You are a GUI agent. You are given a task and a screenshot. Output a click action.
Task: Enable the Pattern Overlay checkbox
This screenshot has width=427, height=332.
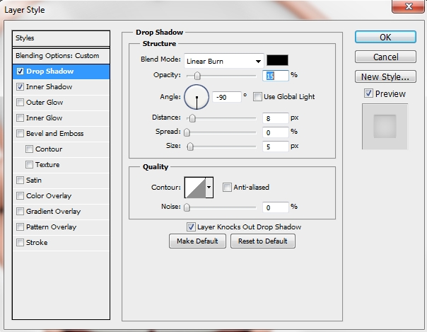point(21,227)
